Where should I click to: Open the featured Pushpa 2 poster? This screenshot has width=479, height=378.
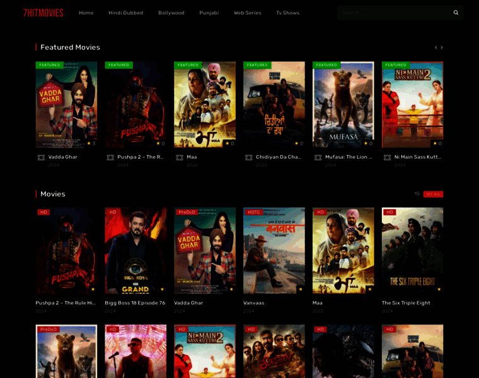[136, 105]
